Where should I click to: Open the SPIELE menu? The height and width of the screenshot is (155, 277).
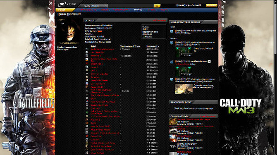(x=152, y=10)
